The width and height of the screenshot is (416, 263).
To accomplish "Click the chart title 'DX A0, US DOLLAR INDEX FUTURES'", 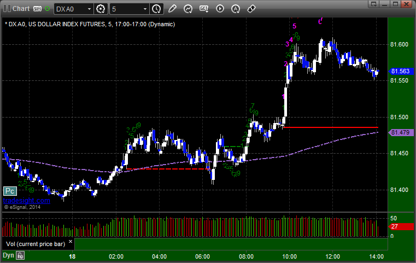I will click(57, 25).
